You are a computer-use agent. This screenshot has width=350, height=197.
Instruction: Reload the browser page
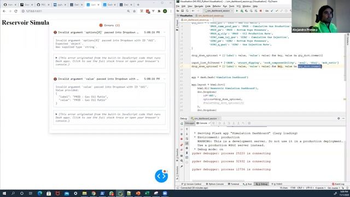tap(16, 11)
